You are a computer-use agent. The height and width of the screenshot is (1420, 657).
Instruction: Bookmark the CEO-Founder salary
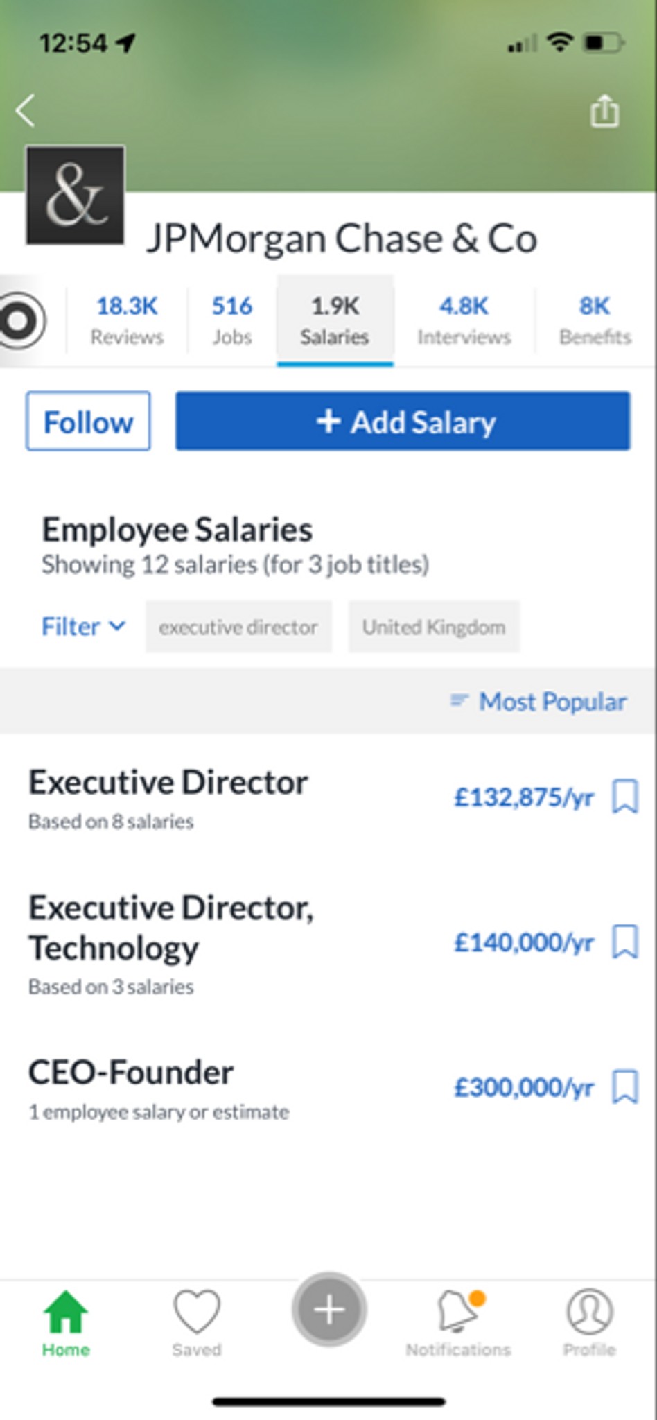(x=624, y=1089)
